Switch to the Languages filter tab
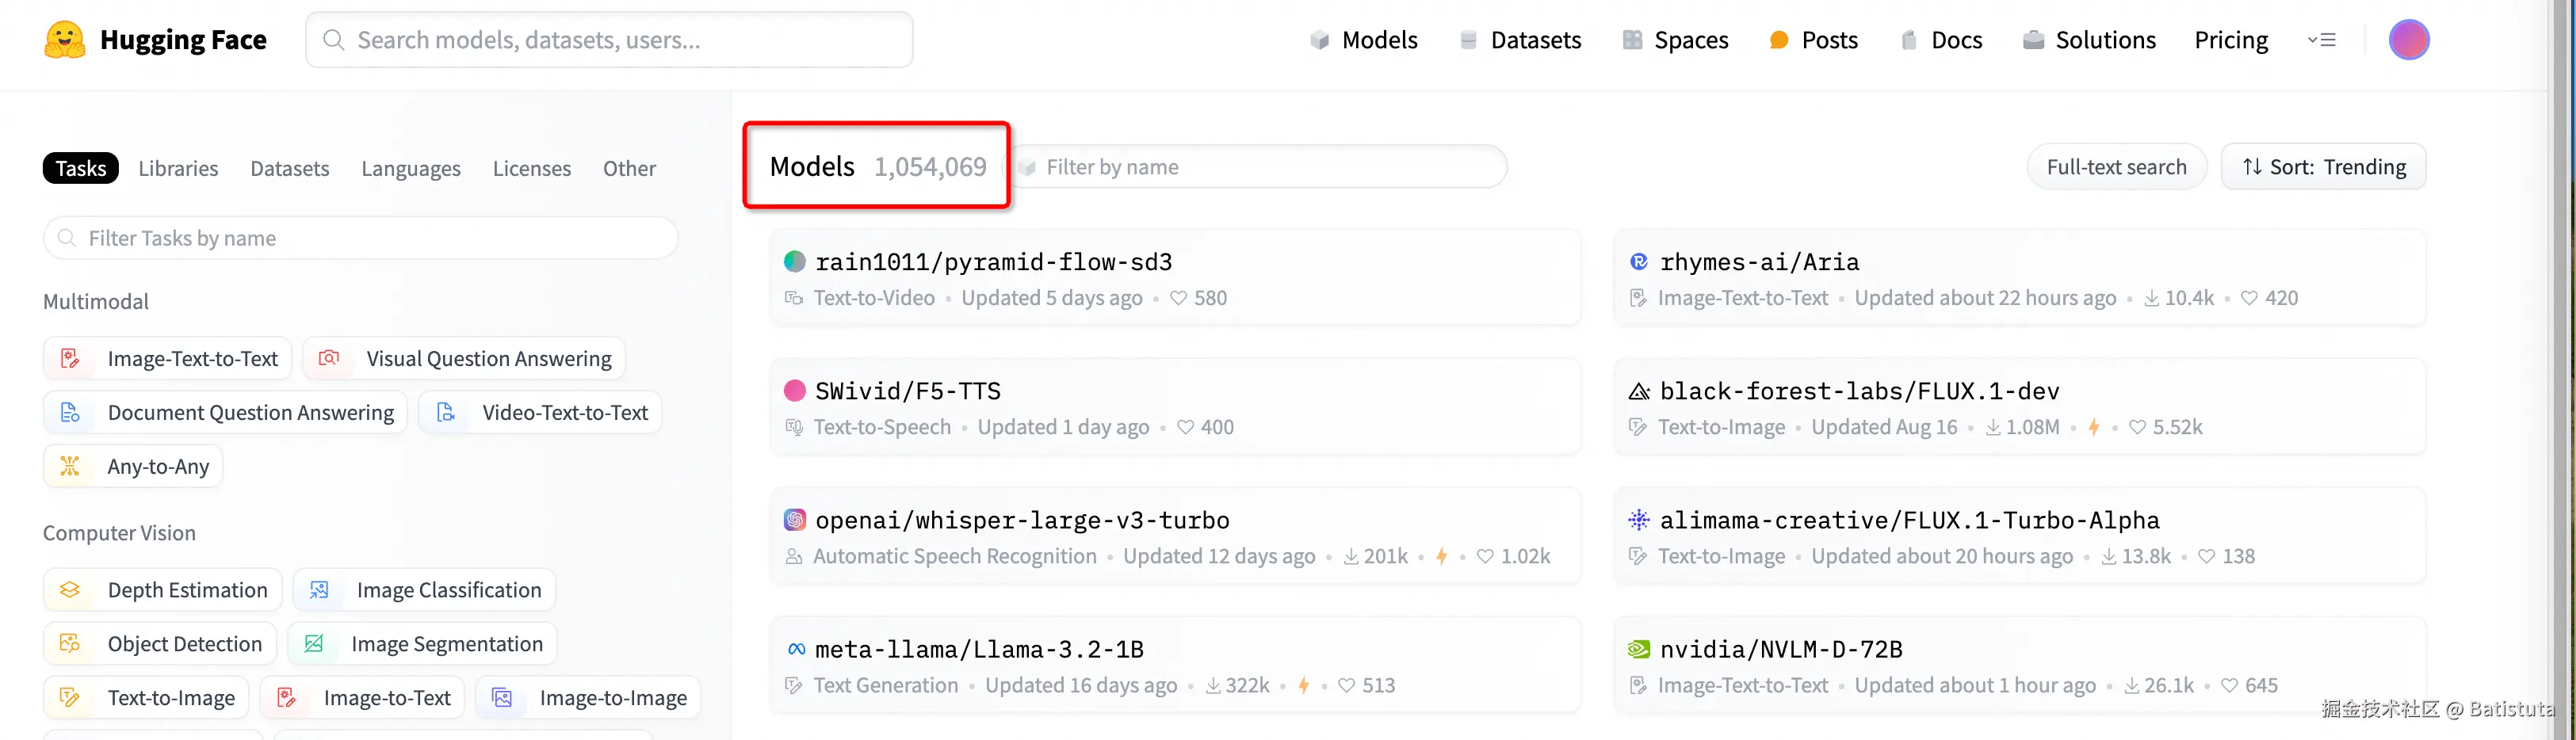Image resolution: width=2576 pixels, height=740 pixels. [411, 168]
